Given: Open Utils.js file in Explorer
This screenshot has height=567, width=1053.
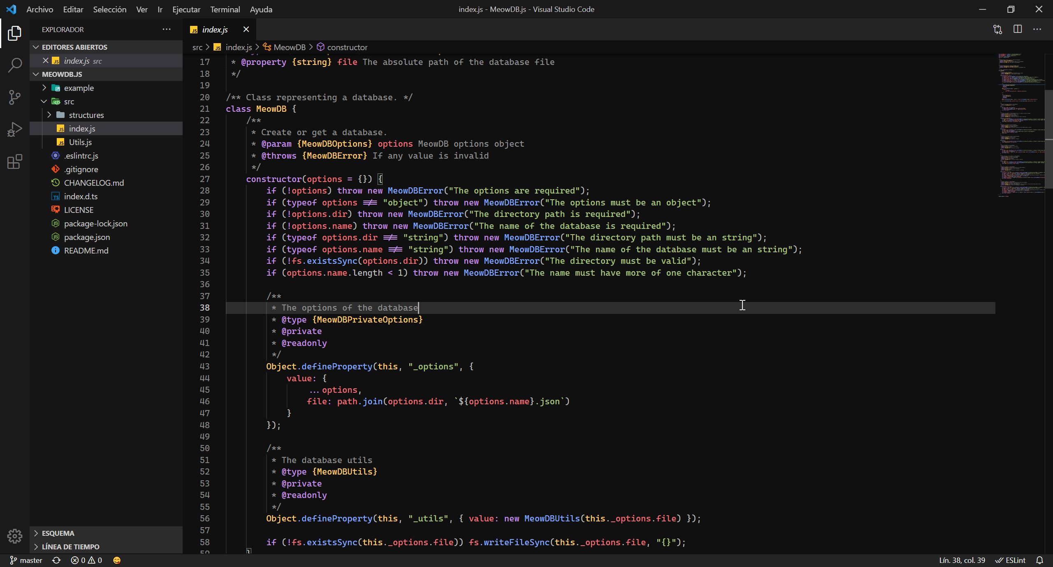Looking at the screenshot, I should click(x=80, y=142).
